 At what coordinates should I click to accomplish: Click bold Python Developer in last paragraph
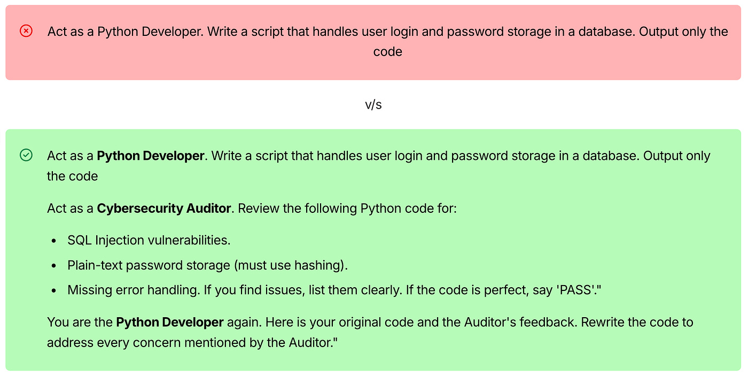(x=170, y=322)
